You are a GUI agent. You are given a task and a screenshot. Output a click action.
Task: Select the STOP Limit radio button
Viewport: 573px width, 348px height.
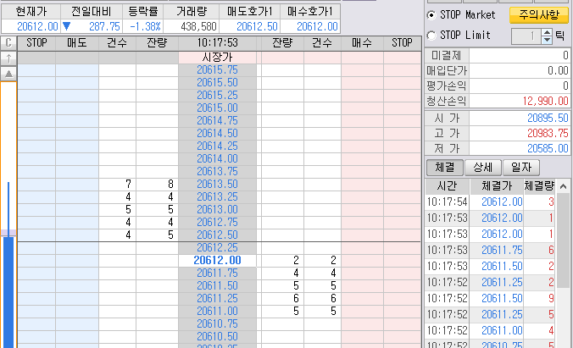point(431,36)
